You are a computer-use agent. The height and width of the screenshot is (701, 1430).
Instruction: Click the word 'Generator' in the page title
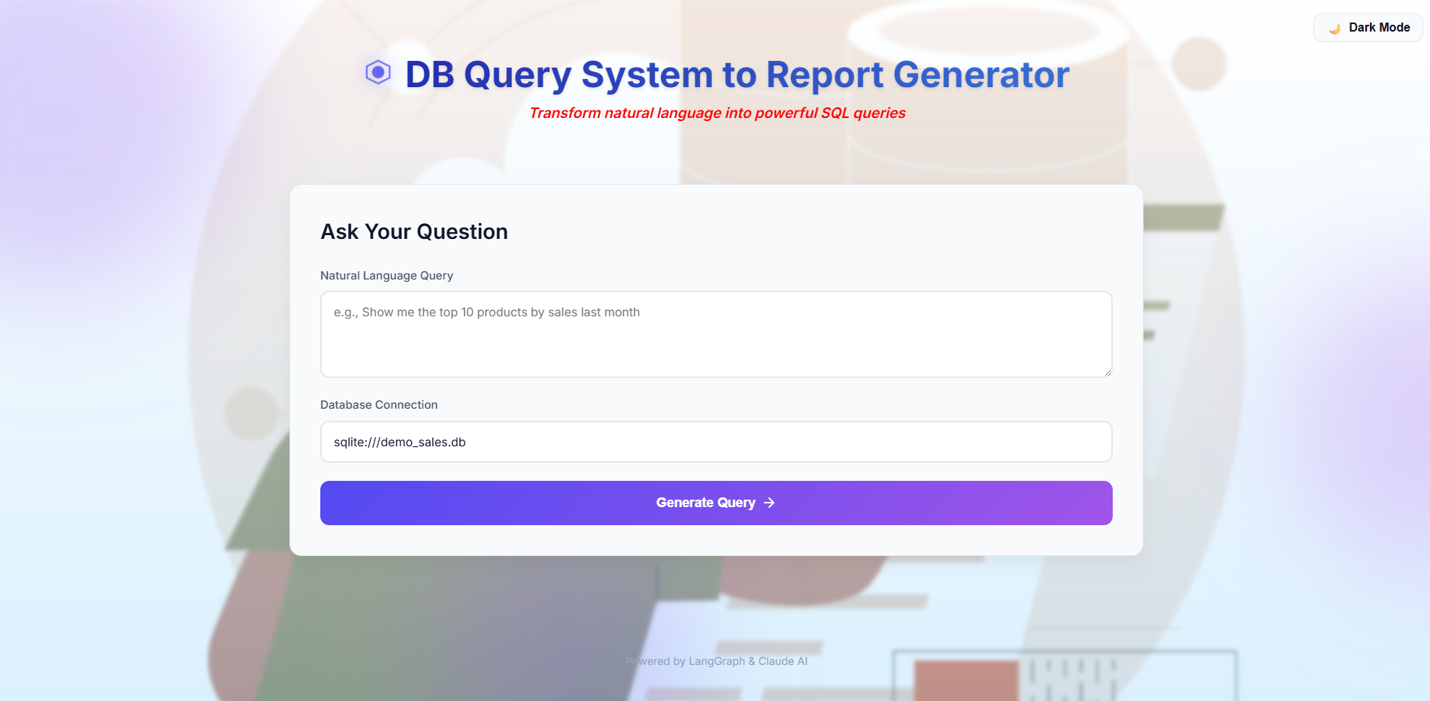[980, 75]
